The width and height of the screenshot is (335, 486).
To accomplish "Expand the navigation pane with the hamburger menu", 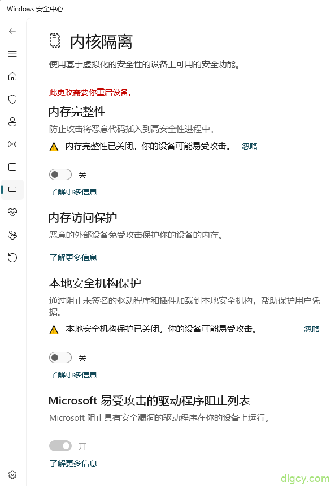I will pyautogui.click(x=12, y=54).
